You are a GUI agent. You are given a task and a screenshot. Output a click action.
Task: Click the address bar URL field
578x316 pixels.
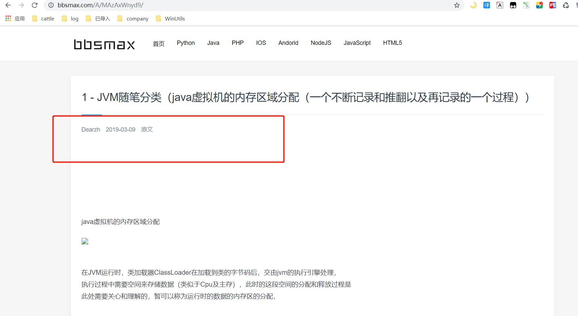(x=231, y=5)
